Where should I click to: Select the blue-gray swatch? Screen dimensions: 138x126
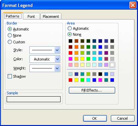[106, 47]
